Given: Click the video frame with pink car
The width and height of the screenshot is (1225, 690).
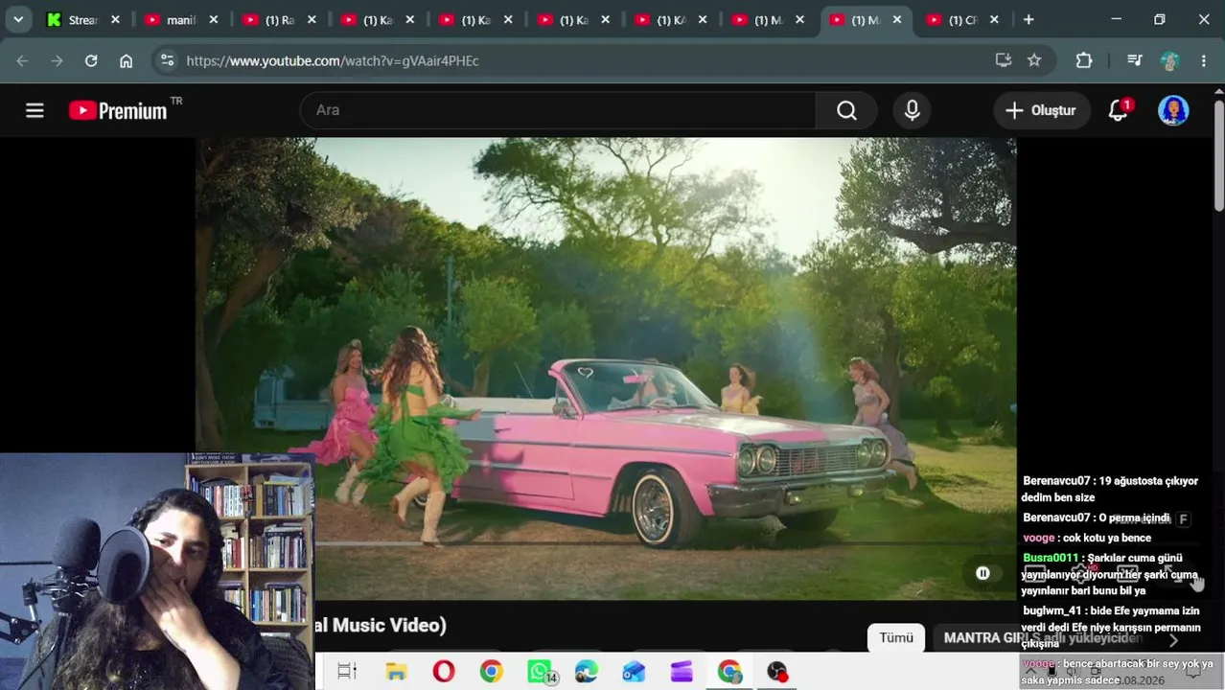Looking at the screenshot, I should [x=606, y=369].
